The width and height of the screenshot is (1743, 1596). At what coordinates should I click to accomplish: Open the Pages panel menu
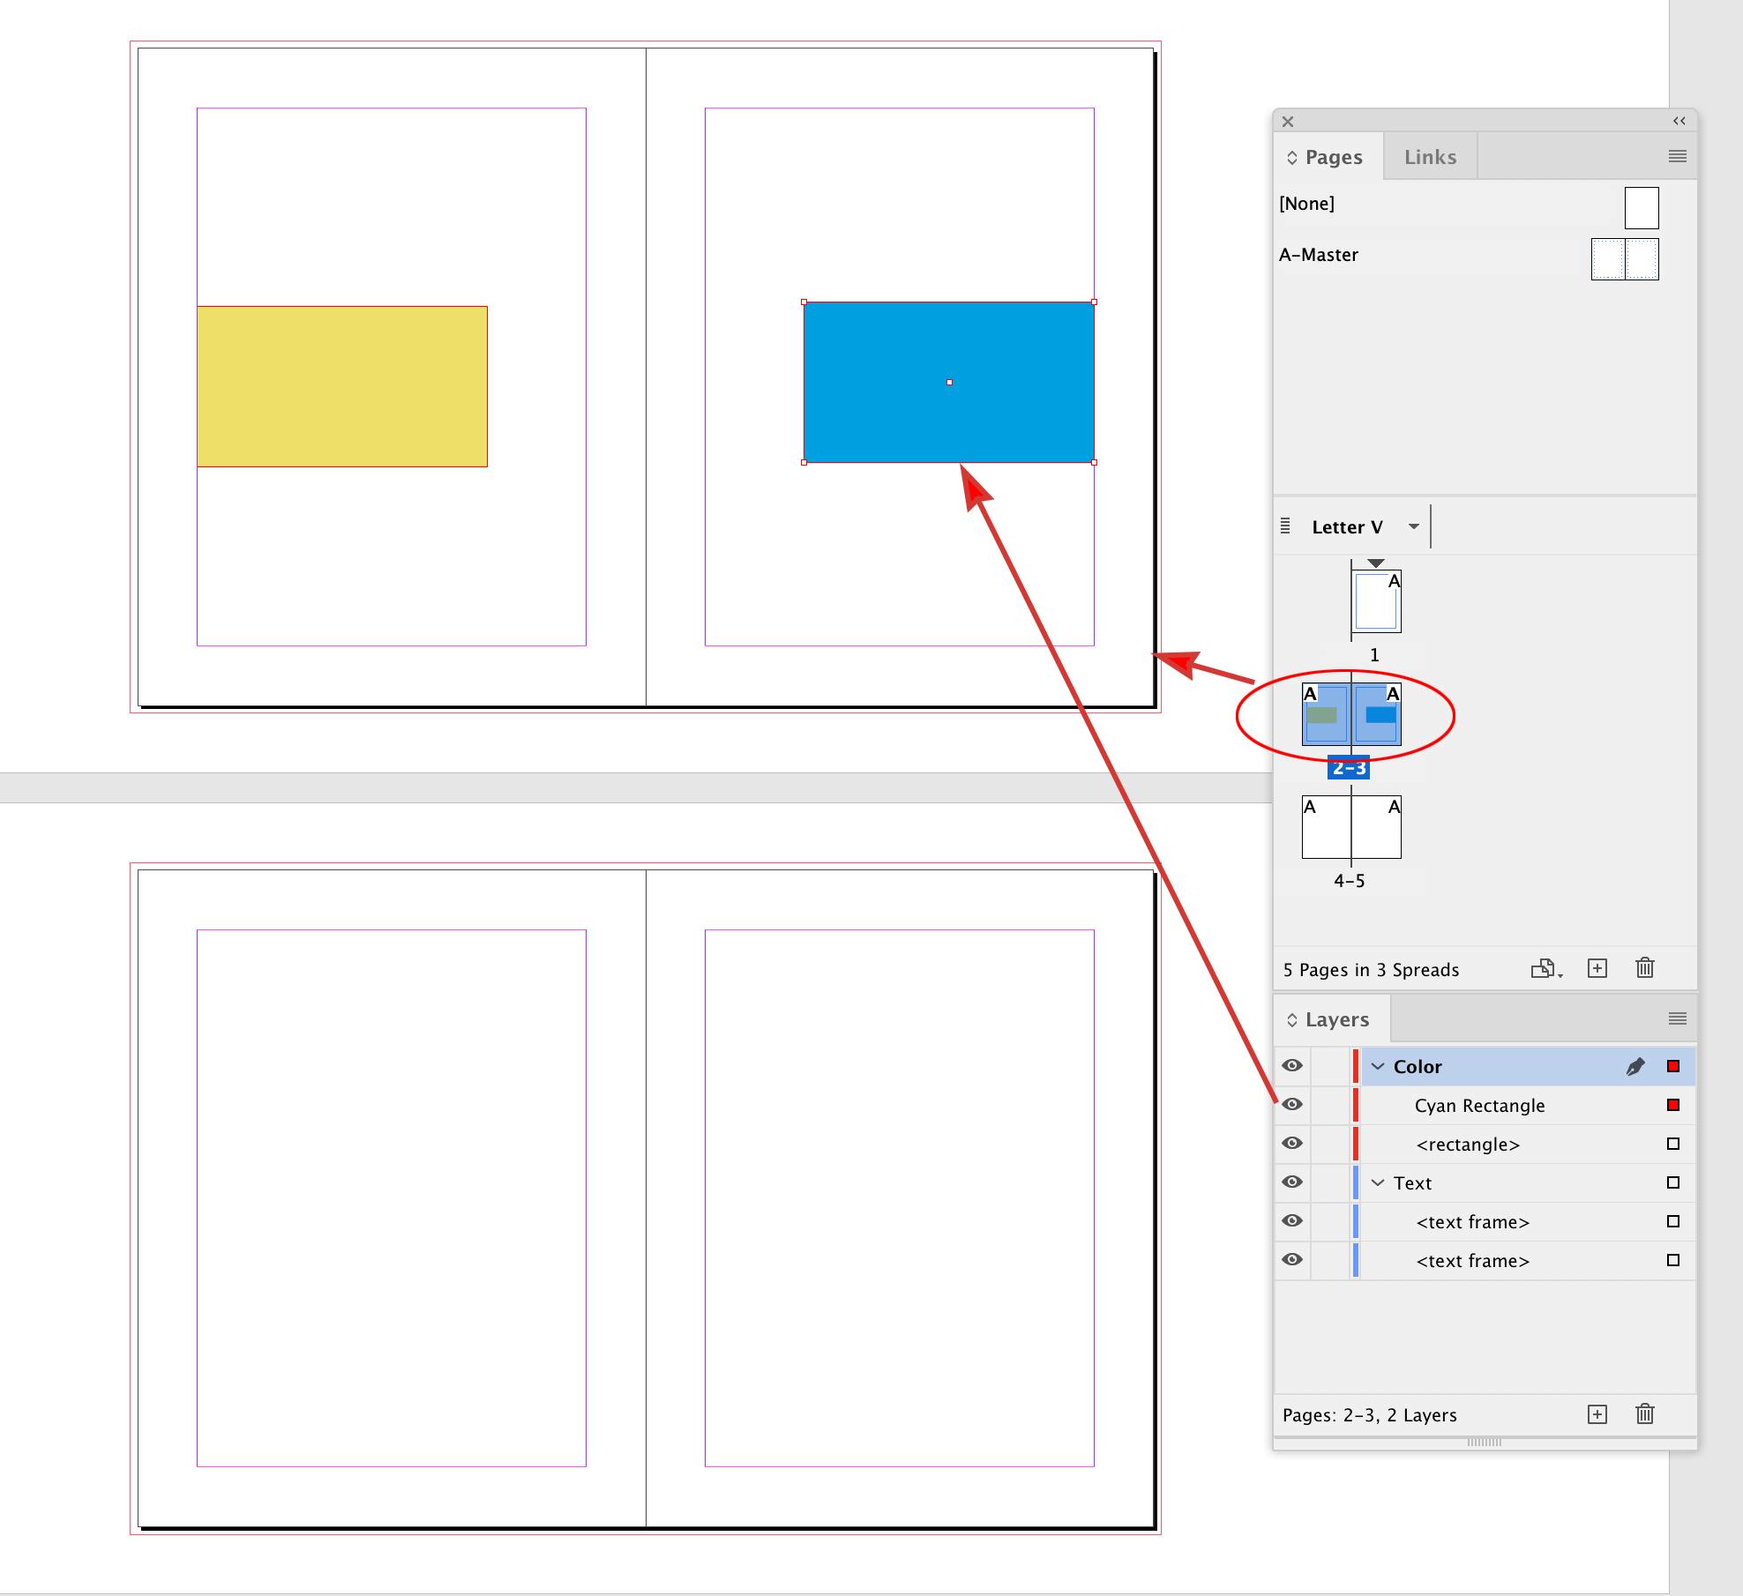[x=1675, y=156]
